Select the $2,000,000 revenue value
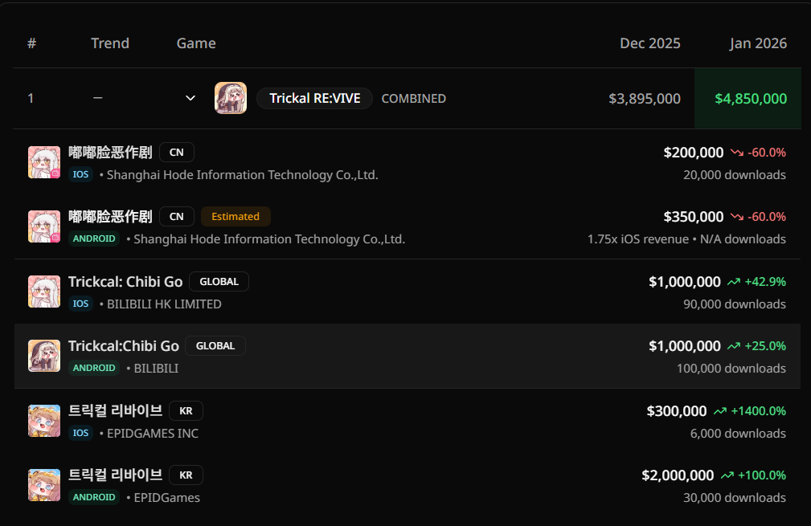The image size is (811, 526). [x=678, y=475]
